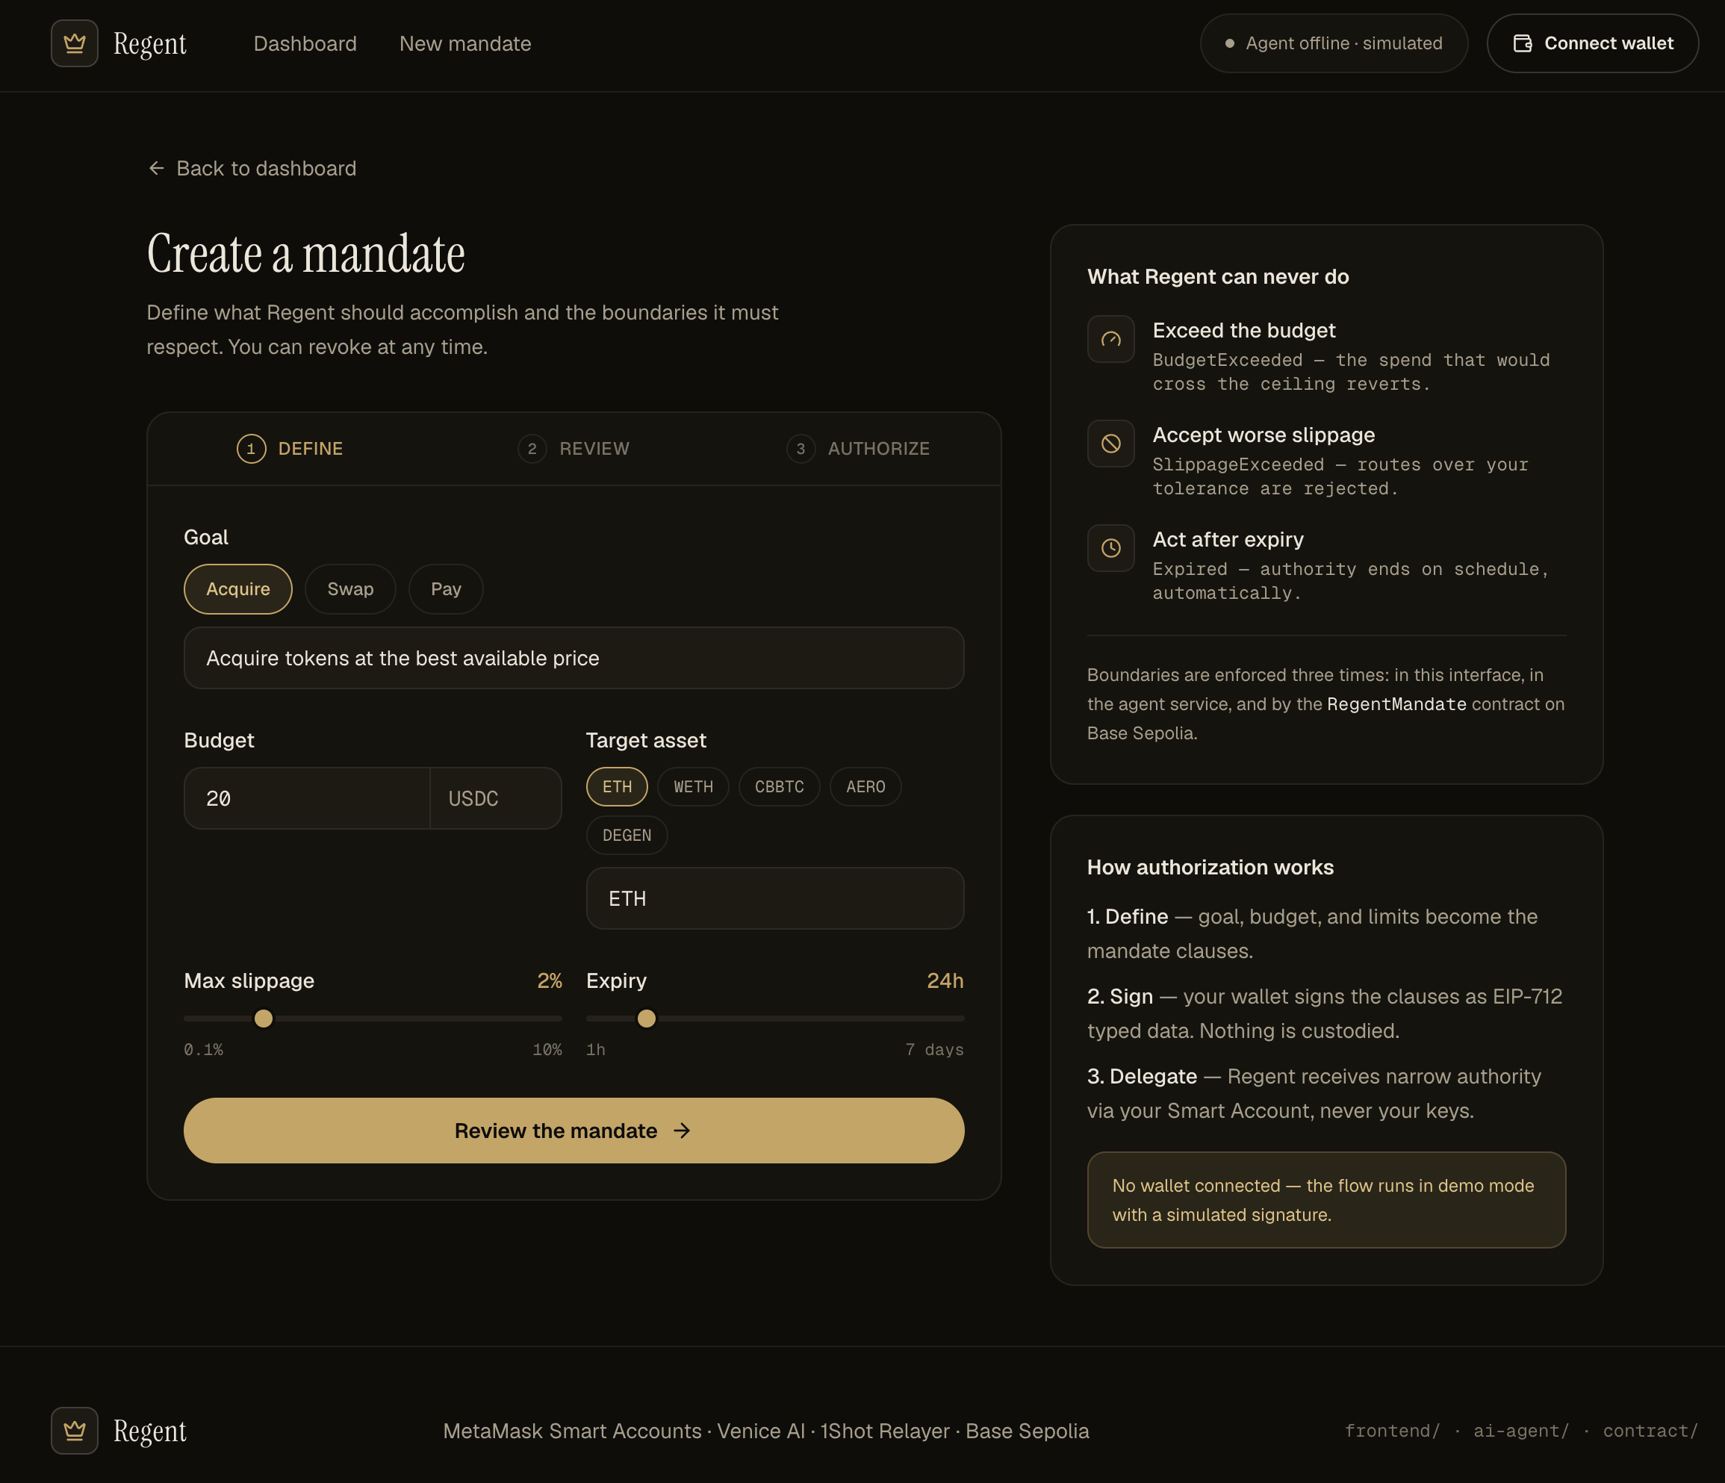Click the Regent crown logo in header
Screen dimensions: 1725x1483
pyautogui.click(x=74, y=43)
